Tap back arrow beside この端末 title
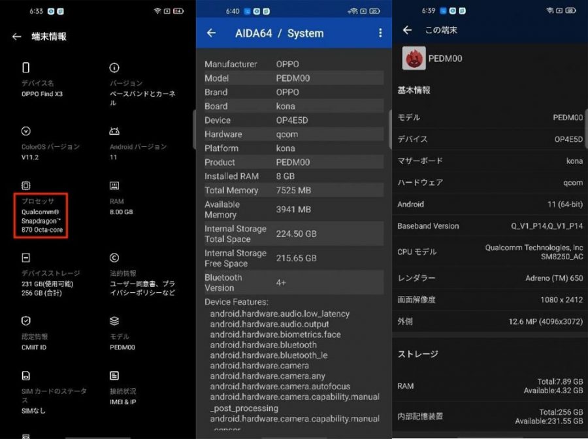 pos(408,30)
